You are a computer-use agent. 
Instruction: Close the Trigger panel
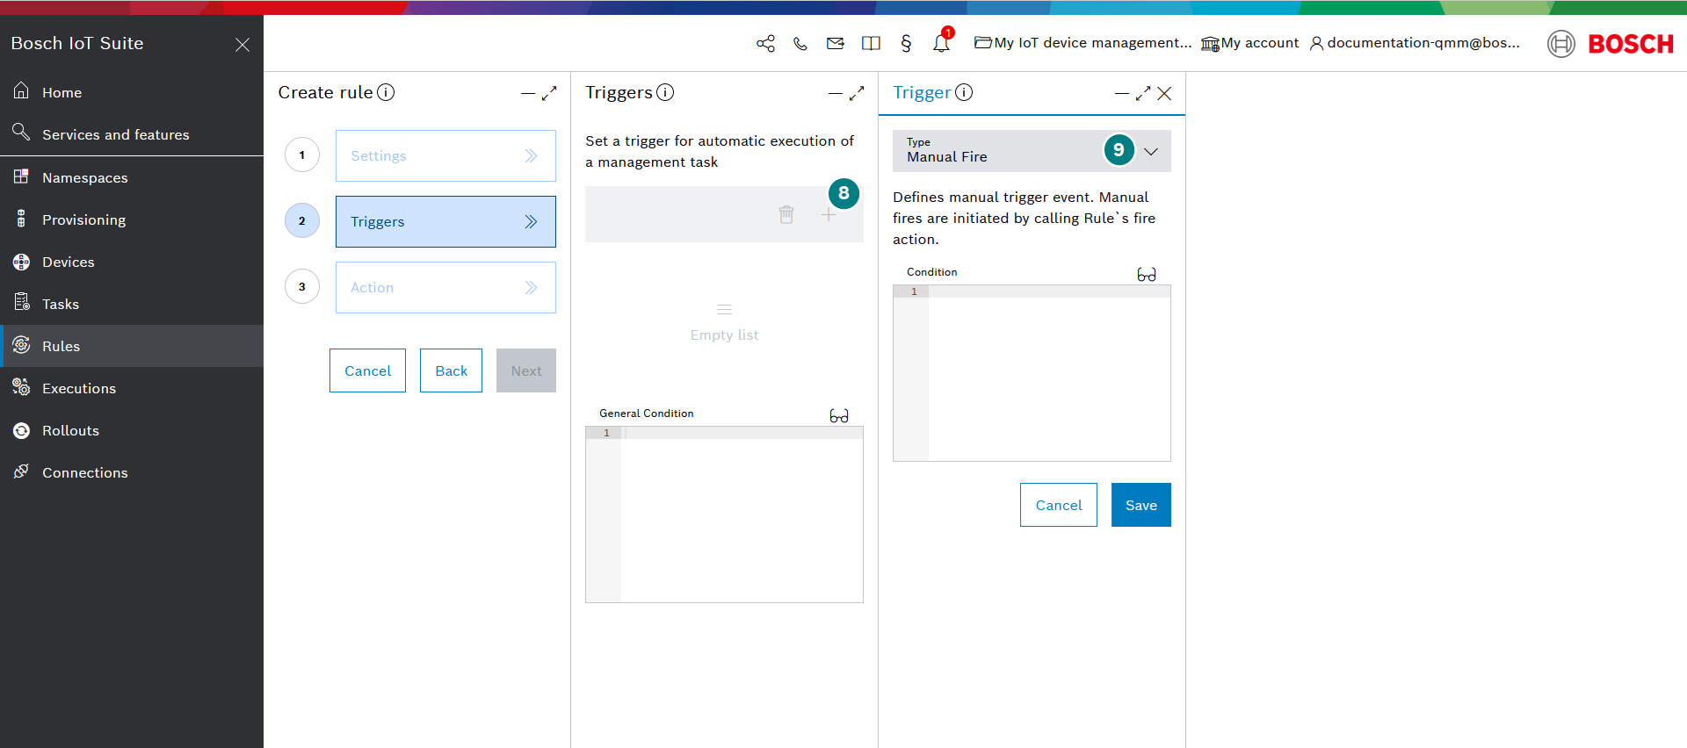tap(1164, 93)
